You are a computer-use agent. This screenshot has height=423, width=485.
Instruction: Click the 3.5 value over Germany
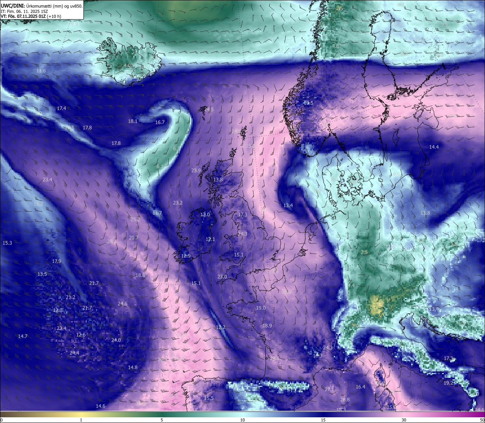pos(364,252)
